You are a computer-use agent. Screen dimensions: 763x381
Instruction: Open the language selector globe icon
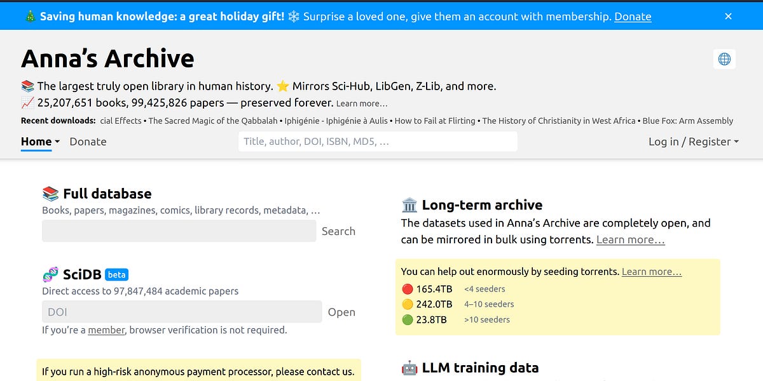pyautogui.click(x=724, y=58)
